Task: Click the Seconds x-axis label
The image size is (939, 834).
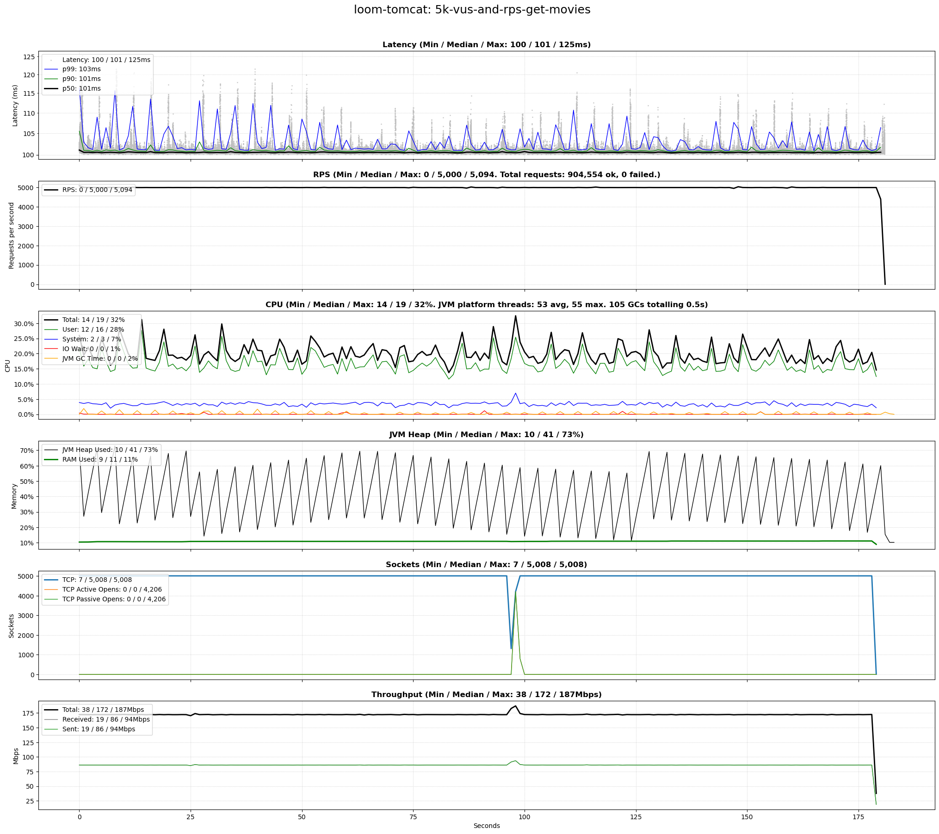Action: coord(486,826)
